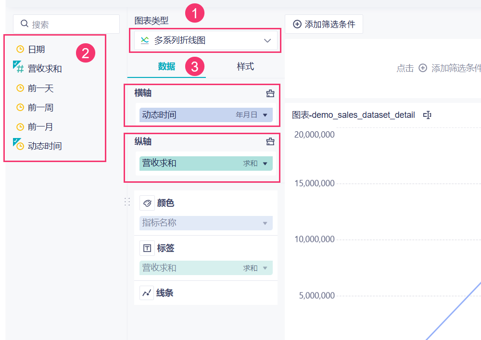Image resolution: width=481 pixels, height=340 pixels.
Task: Expand the 求和 dropdown in 纵轴
Action: click(265, 164)
